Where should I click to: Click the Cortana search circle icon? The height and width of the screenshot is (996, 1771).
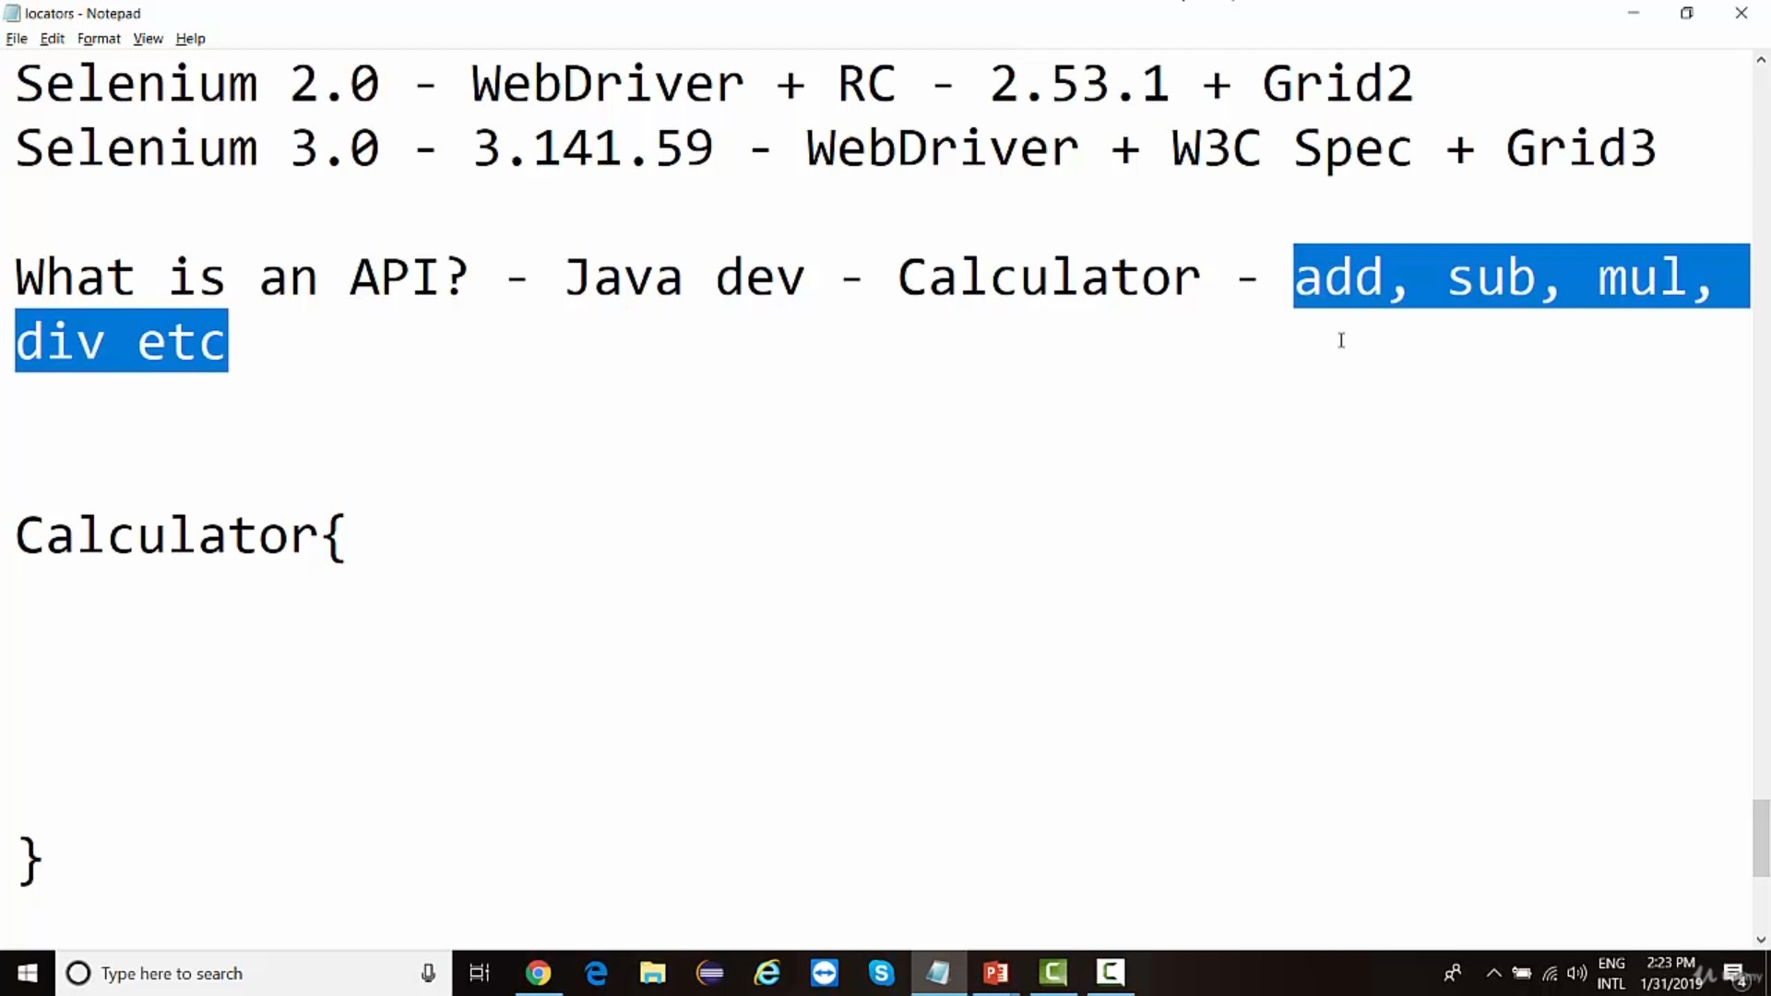click(78, 973)
